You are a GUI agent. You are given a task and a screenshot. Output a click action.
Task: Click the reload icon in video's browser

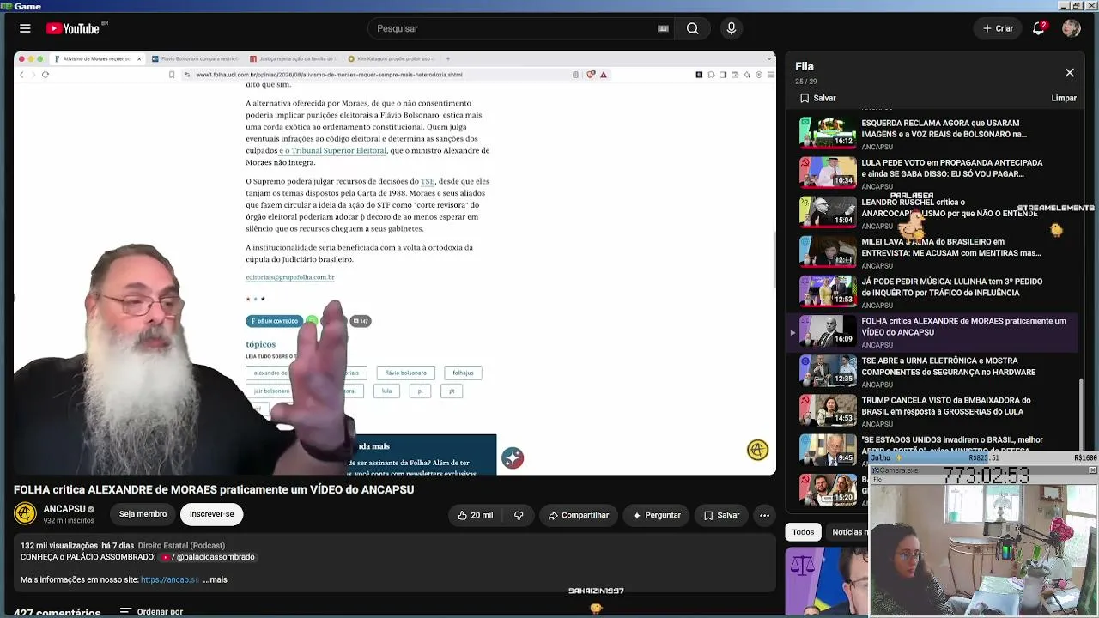click(46, 75)
